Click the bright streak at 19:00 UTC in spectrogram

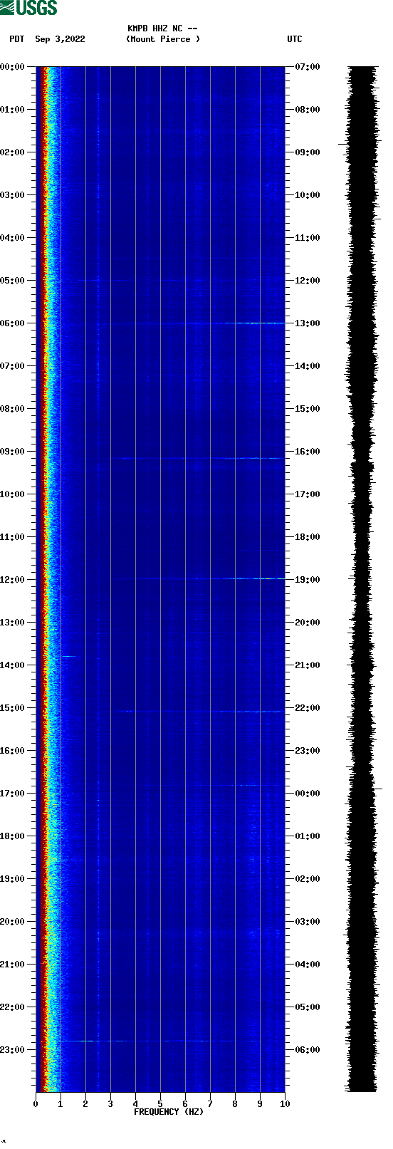(x=210, y=578)
